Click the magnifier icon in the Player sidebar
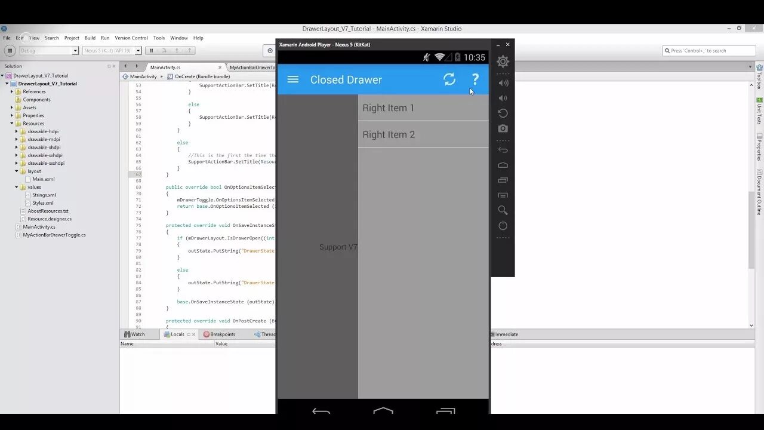The image size is (764, 430). pyautogui.click(x=503, y=210)
